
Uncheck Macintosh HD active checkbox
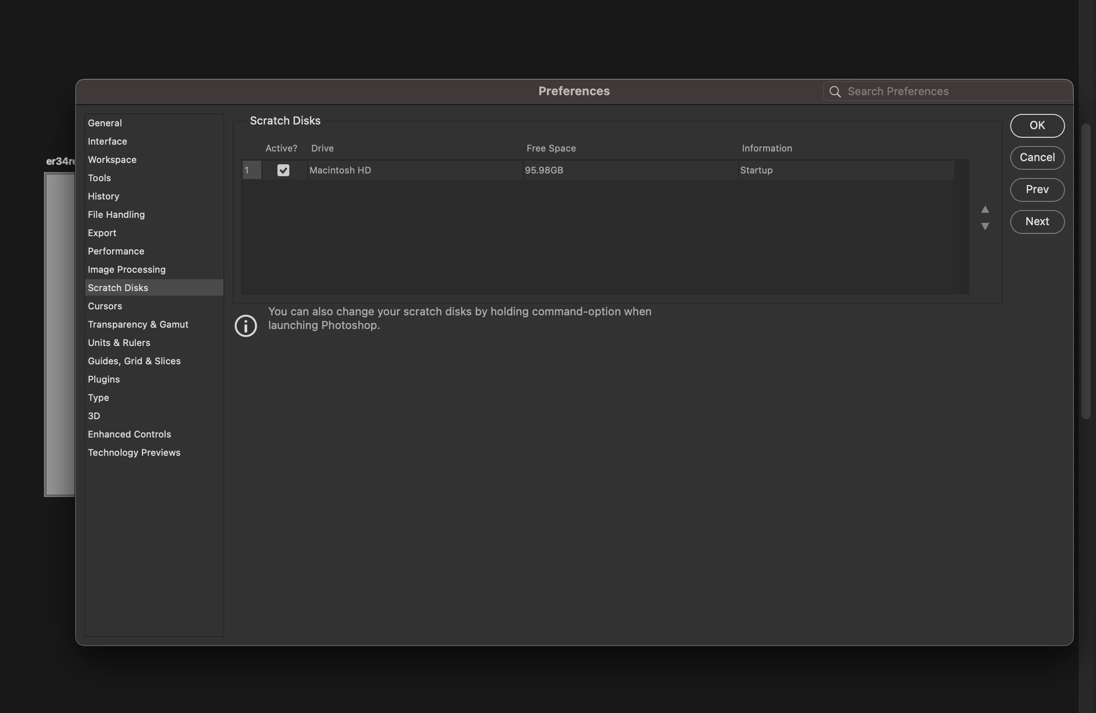[x=283, y=170]
